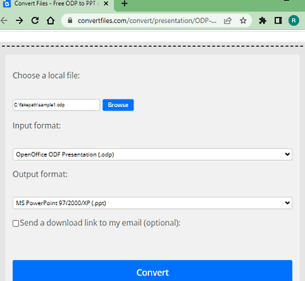Screen dimensions: 305x281
Task: Click 'Send a download link' label text
Action: (100, 223)
